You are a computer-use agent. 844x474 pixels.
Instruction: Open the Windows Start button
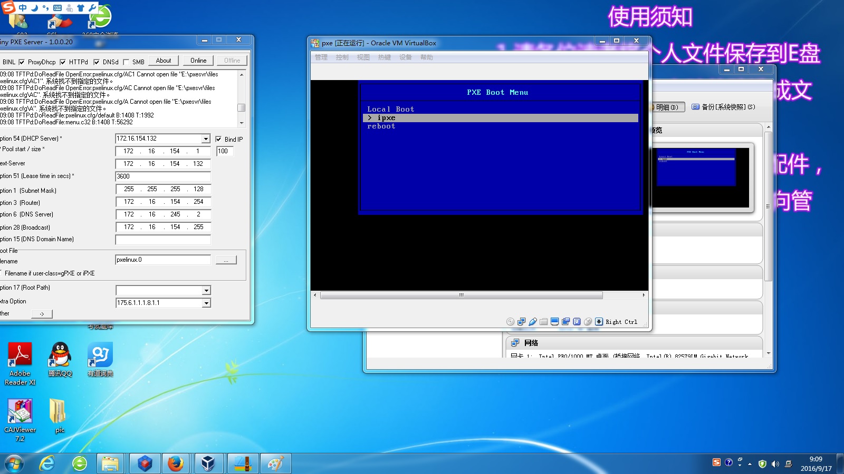point(14,463)
